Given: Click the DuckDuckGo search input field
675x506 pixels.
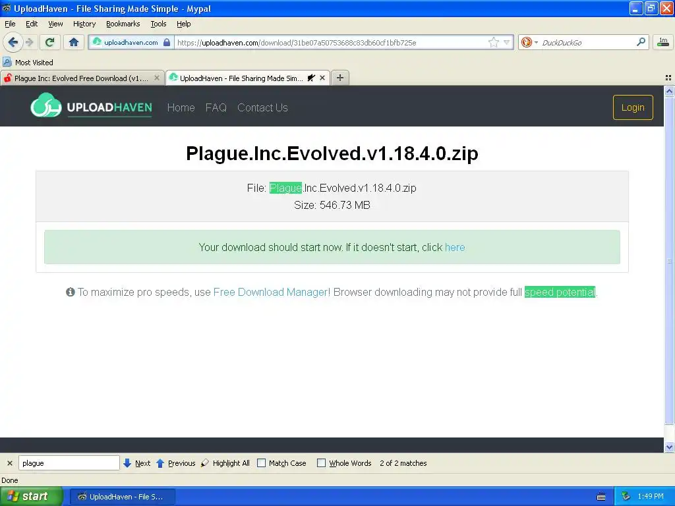Looking at the screenshot, I should point(586,42).
